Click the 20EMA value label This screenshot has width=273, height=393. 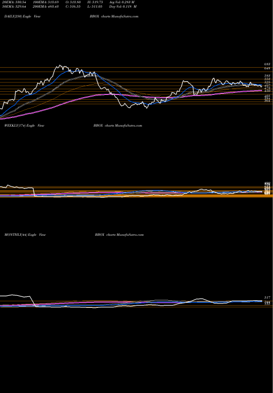(14, 2)
